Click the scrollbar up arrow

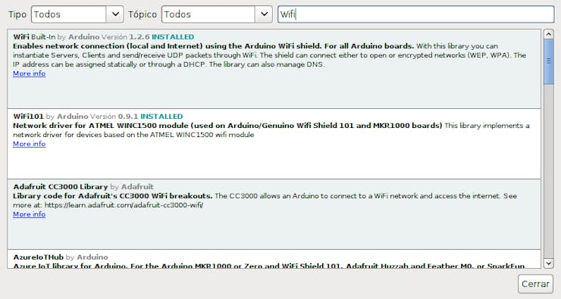coord(548,34)
